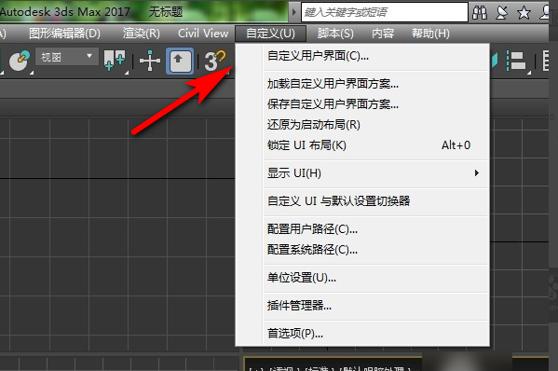Toggle the 3D snaps icon
The height and width of the screenshot is (371, 558).
point(215,61)
